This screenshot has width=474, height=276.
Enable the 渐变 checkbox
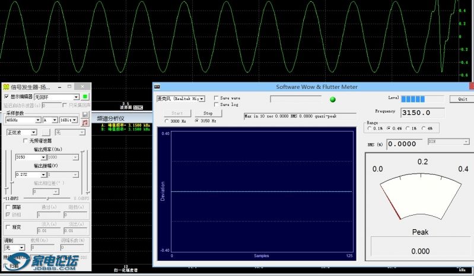tap(8, 227)
